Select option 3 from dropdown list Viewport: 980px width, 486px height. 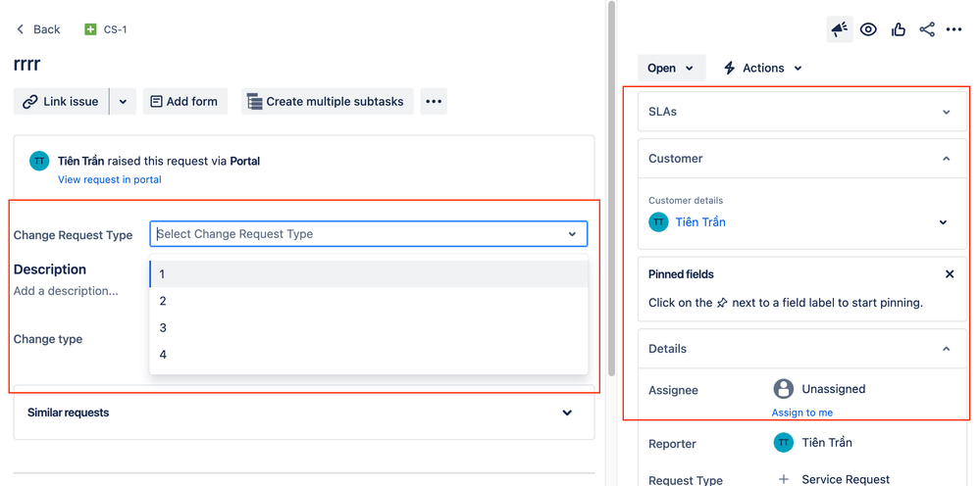369,327
